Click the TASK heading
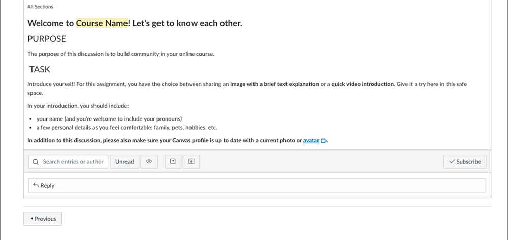 40,70
